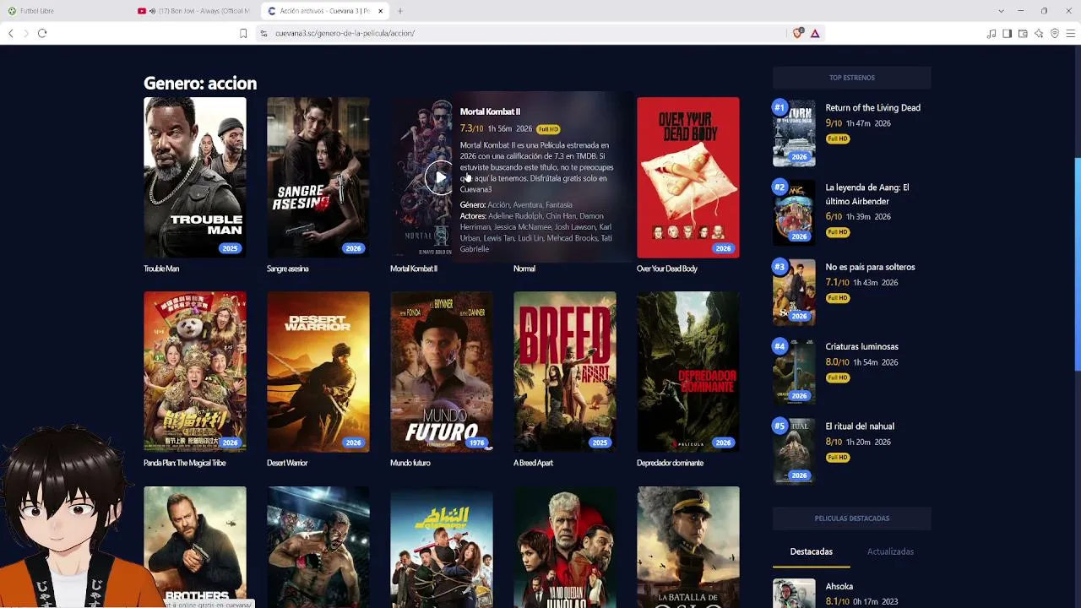
Task: Open the Depredador Dominante poster
Action: 688,372
